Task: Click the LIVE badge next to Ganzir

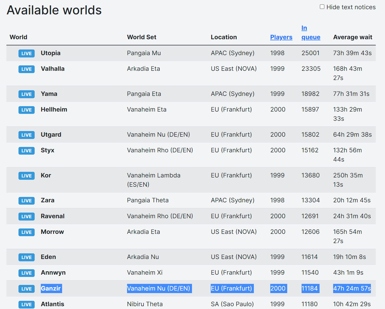Action: pos(26,289)
